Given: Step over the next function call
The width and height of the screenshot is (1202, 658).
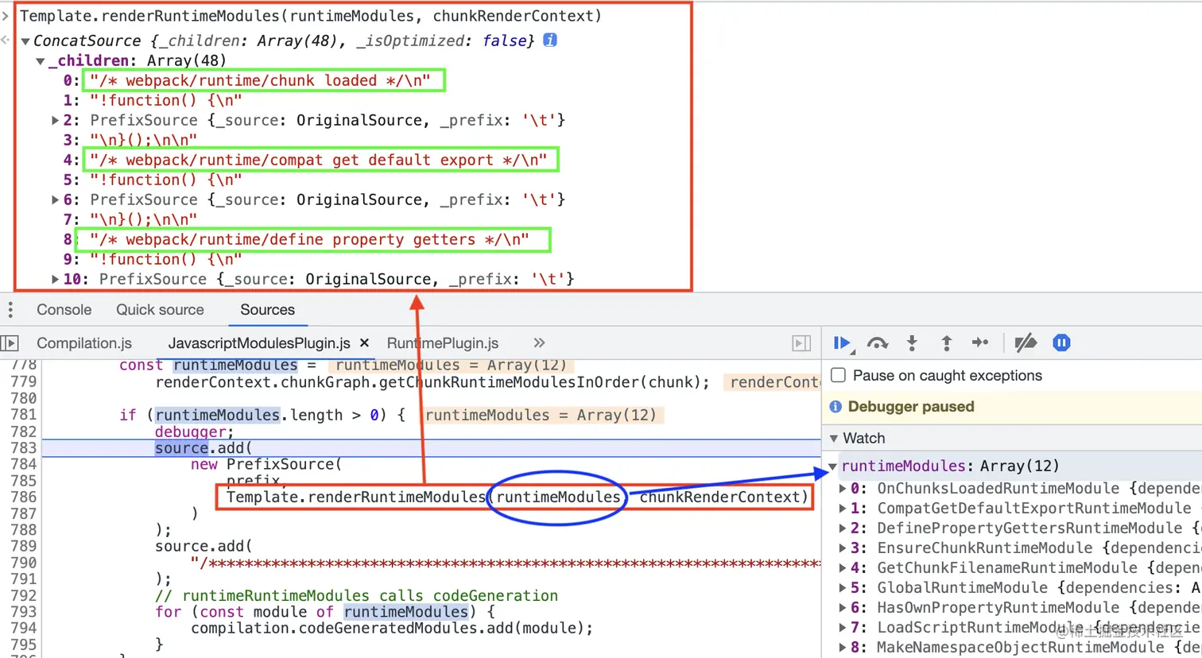Looking at the screenshot, I should pos(877,343).
